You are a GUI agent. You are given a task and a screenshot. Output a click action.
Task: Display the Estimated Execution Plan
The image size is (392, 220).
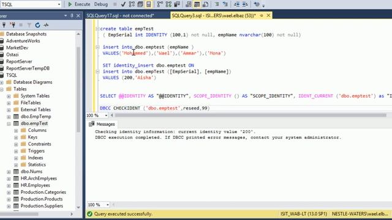click(132, 4)
